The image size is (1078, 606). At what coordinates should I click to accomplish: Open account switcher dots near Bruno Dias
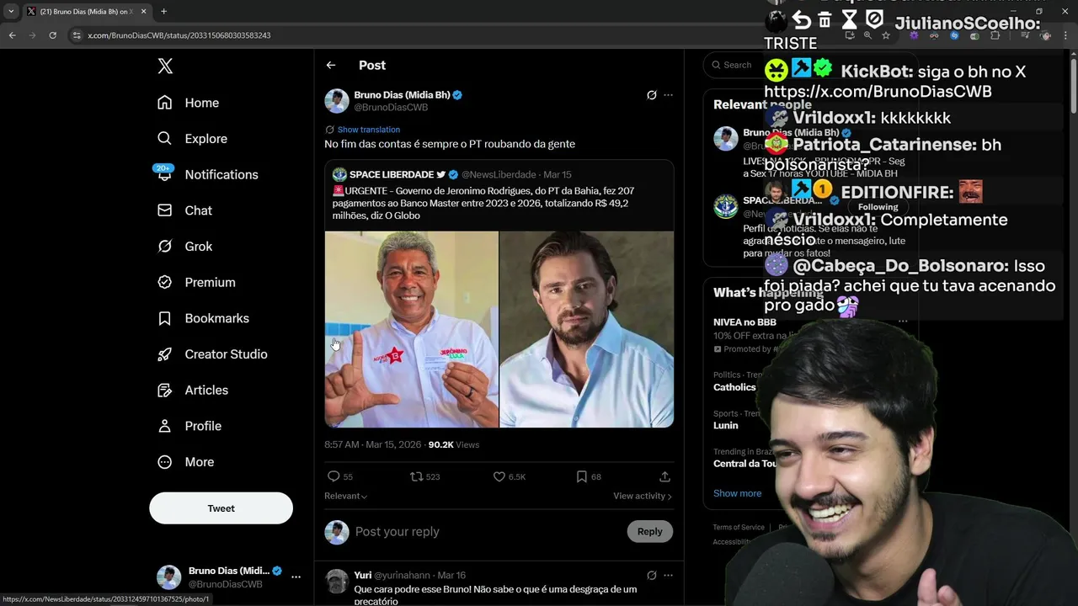point(296,577)
